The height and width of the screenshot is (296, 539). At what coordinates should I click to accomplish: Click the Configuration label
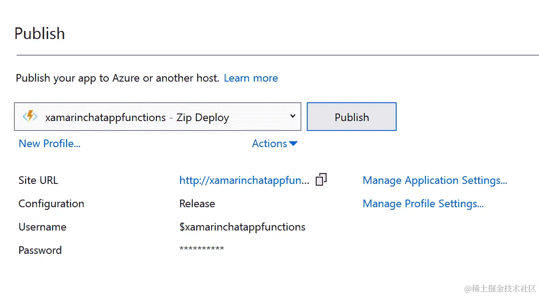[51, 204]
